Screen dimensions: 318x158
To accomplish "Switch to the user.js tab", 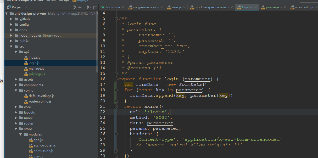I will click(177, 7).
